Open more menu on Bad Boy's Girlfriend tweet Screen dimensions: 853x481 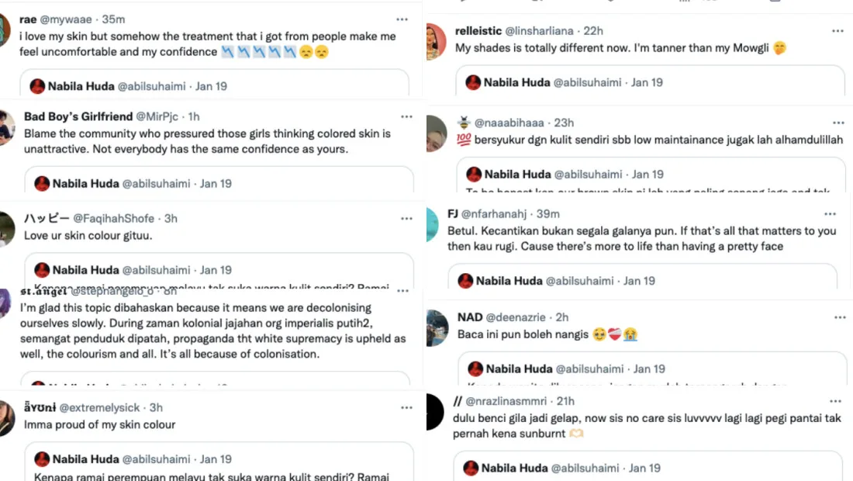pos(406,116)
